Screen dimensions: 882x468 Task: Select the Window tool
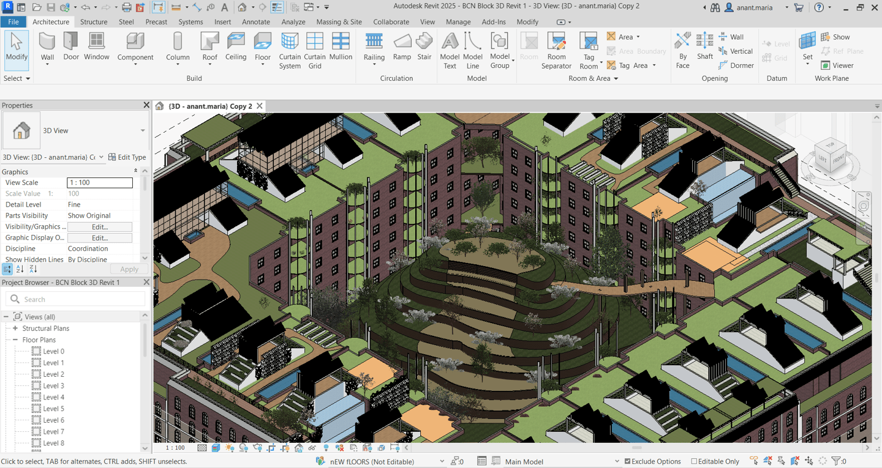(x=96, y=43)
